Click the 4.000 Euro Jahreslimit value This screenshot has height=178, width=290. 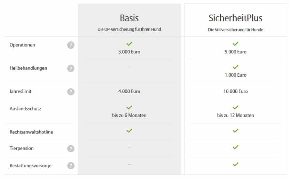click(129, 91)
